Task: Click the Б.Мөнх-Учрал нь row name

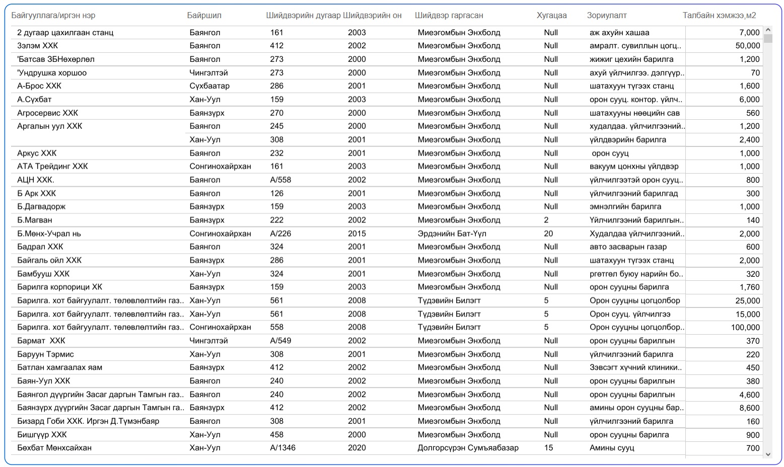Action: click(49, 233)
